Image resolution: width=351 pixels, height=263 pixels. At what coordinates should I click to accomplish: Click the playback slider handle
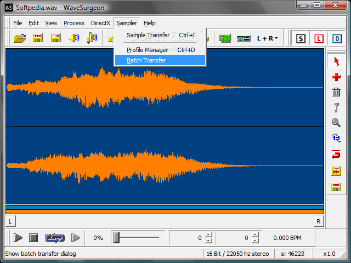click(116, 237)
